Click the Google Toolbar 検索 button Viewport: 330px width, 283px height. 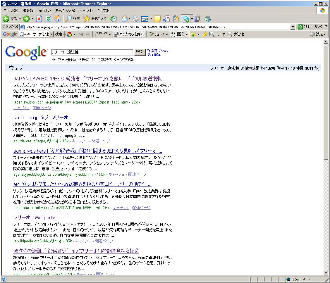point(59,34)
